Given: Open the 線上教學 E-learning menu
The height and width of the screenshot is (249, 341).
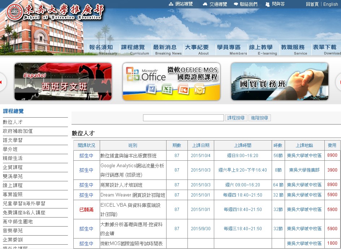Looking at the screenshot, I should coord(263,50).
